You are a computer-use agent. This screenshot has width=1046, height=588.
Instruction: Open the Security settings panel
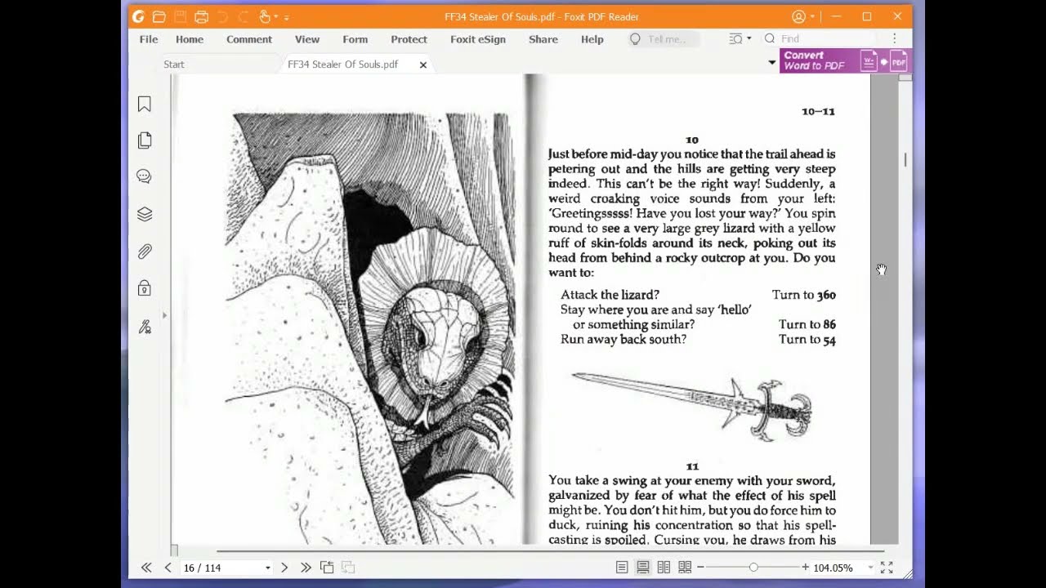point(145,288)
